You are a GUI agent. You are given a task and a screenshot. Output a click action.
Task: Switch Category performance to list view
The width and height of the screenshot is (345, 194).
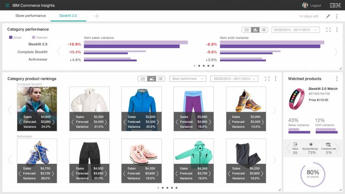coord(264,30)
